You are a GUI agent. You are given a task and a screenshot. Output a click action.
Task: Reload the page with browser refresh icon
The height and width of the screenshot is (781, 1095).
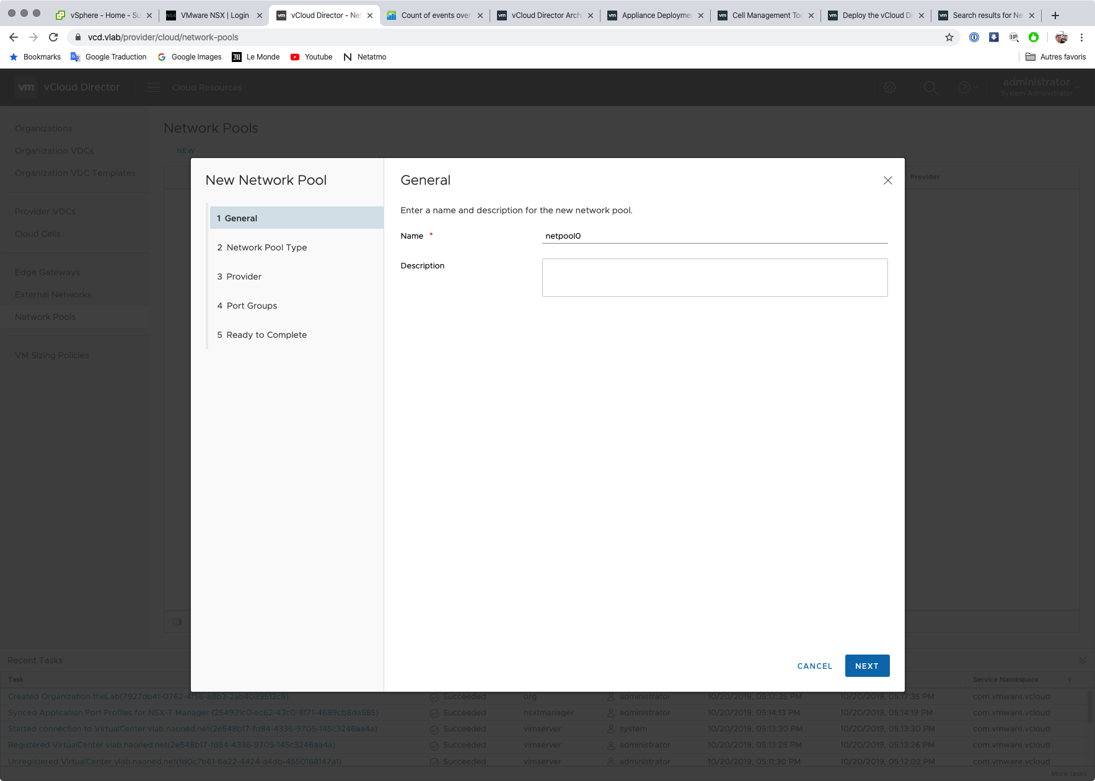pos(53,37)
